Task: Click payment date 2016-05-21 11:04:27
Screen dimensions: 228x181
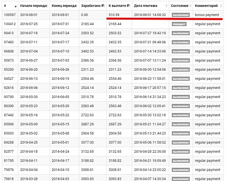Action: pos(150,124)
